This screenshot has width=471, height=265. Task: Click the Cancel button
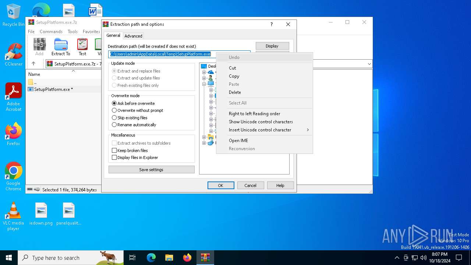point(251,185)
